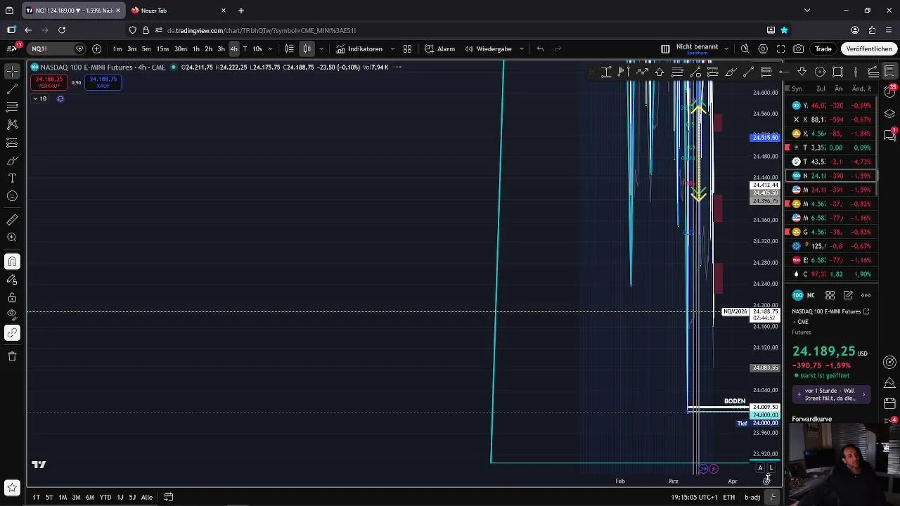Select the 10s timeframe
The image size is (900, 506).
click(x=257, y=48)
